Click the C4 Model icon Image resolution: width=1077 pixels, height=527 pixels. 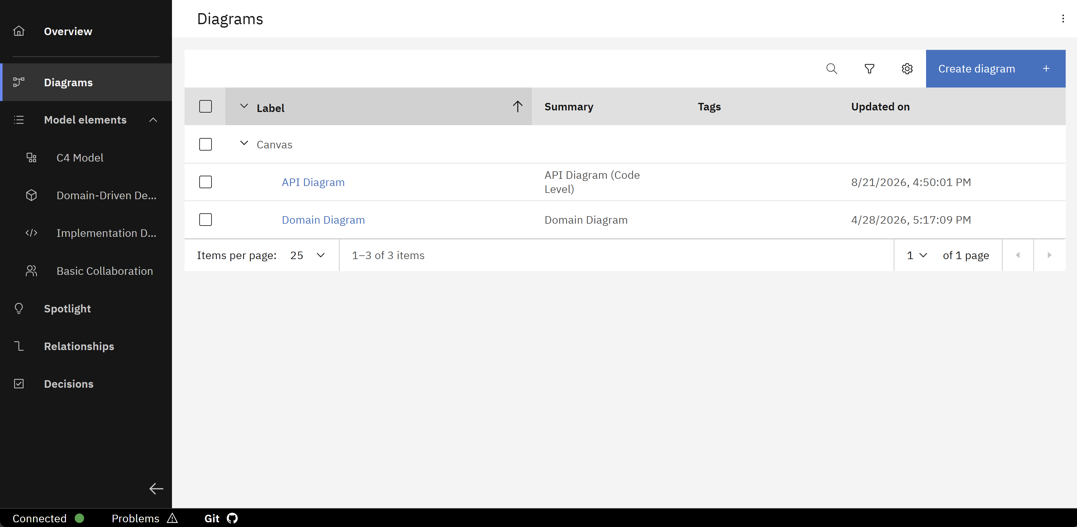tap(31, 157)
